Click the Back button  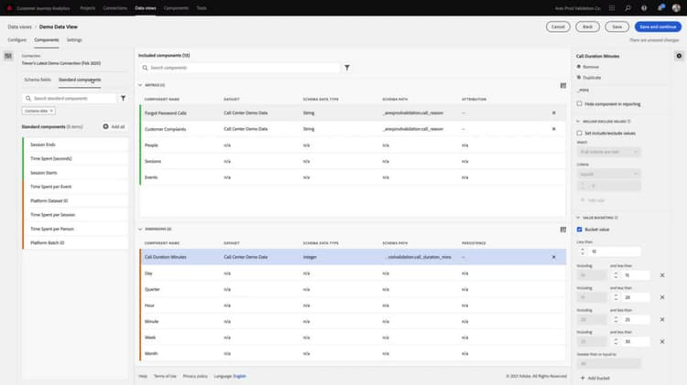pyautogui.click(x=587, y=27)
